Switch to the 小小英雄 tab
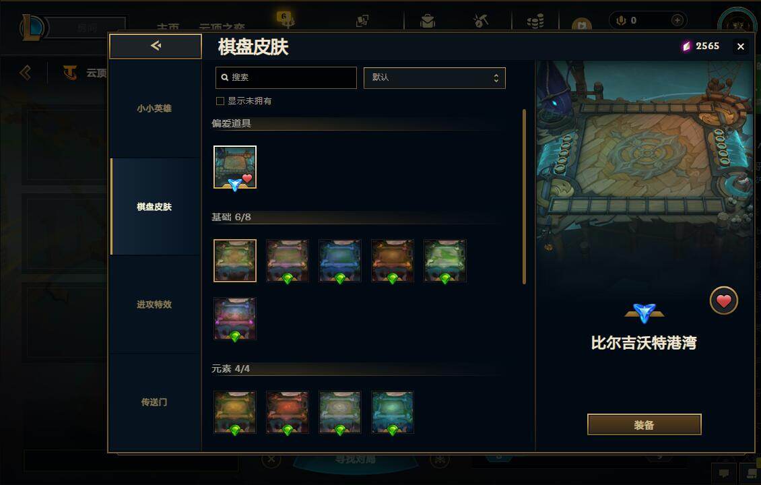Image resolution: width=761 pixels, height=485 pixels. coord(154,108)
